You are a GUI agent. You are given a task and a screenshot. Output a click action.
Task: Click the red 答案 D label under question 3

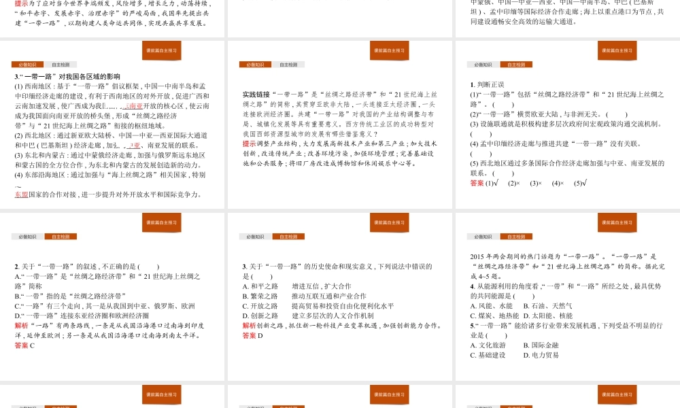pos(250,335)
